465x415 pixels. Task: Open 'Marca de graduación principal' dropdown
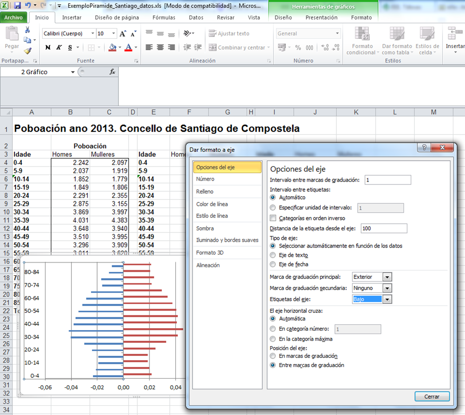coord(387,277)
